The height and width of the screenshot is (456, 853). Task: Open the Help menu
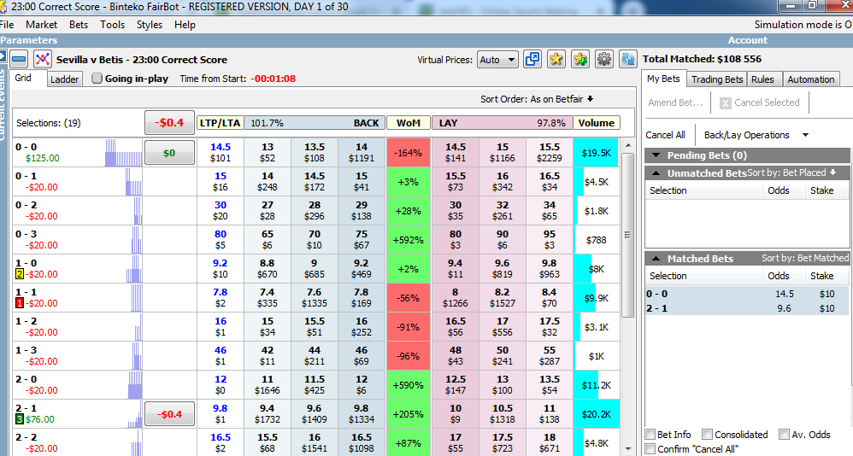pyautogui.click(x=185, y=25)
